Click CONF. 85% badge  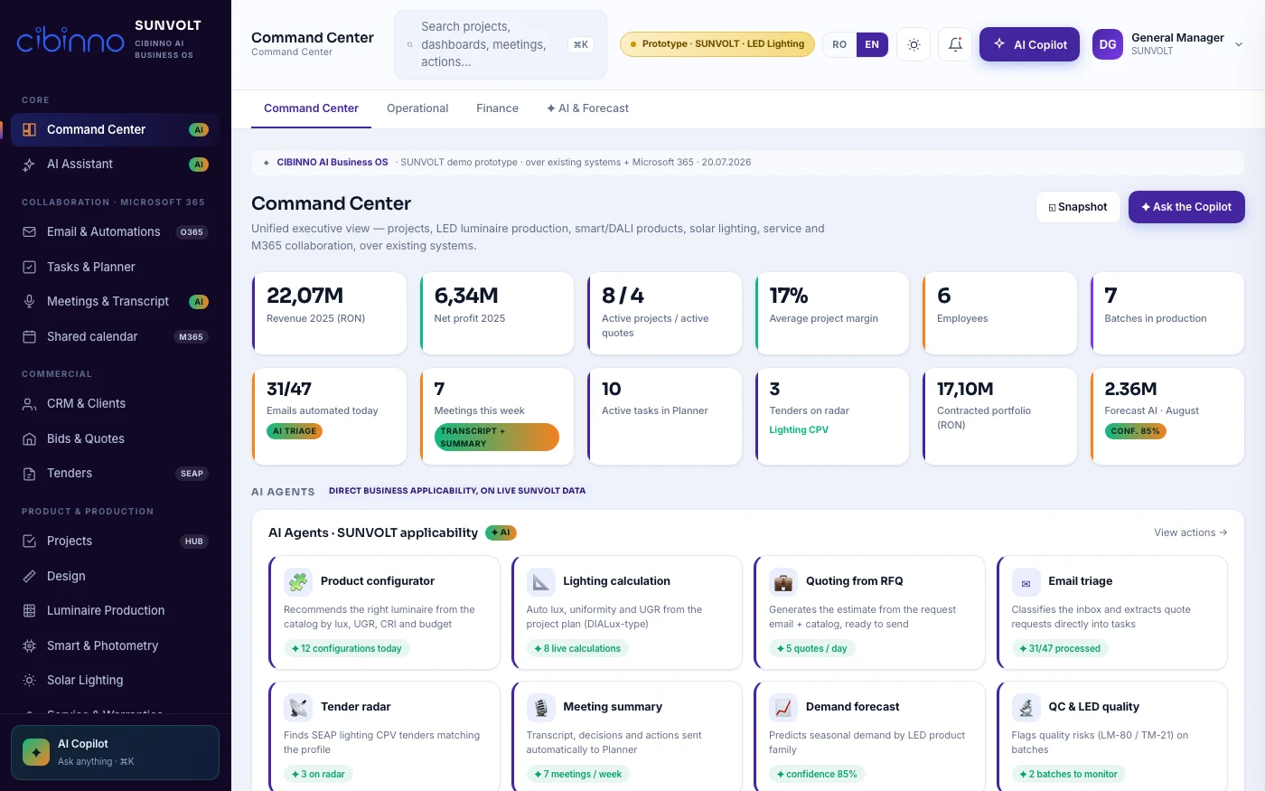[x=1136, y=431]
